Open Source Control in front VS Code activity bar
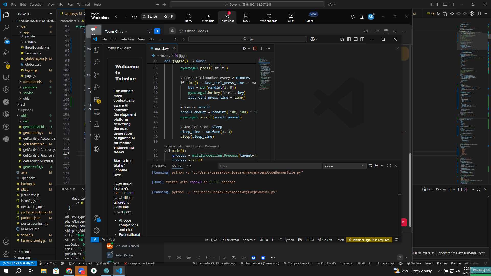Image resolution: width=491 pixels, height=276 pixels. 97,75
